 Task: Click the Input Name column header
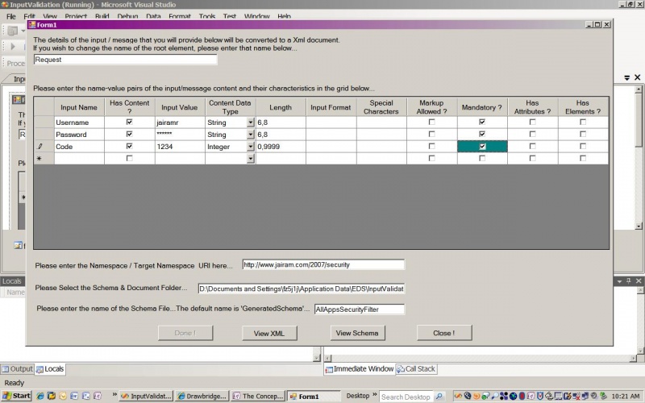(79, 107)
